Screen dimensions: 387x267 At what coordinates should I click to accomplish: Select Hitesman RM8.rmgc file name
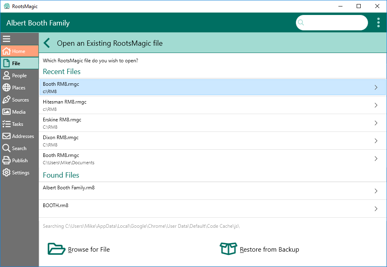click(x=65, y=102)
